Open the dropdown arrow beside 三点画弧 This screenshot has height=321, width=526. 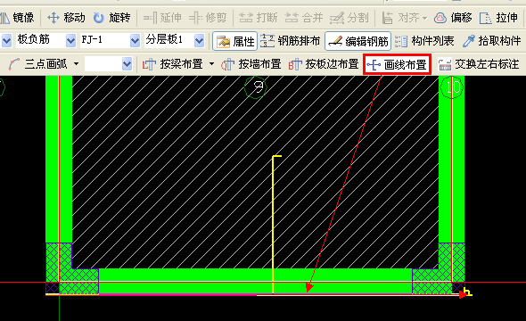point(76,63)
